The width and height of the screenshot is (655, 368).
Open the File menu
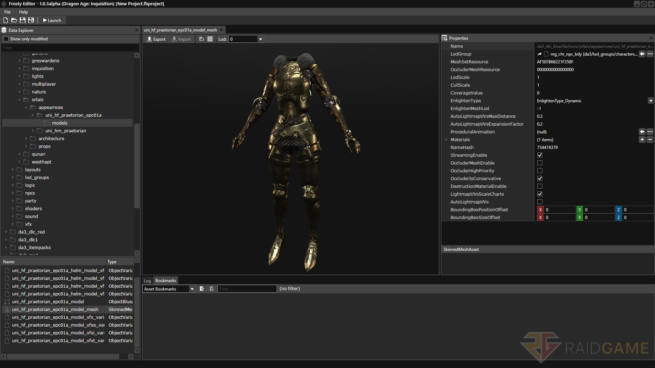pos(7,12)
